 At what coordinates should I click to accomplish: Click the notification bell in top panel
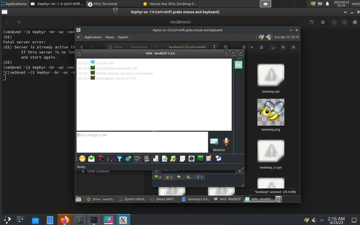coord(327,4)
